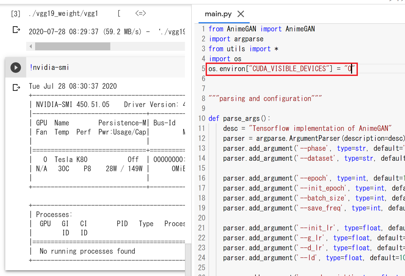Click the <=> symbol in the wget output
Screen dimensions: 405x276
140,13
